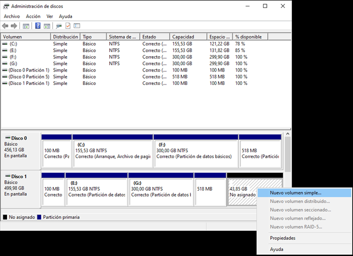
Task: Select Propiedades in the context menu
Action: pyautogui.click(x=283, y=238)
